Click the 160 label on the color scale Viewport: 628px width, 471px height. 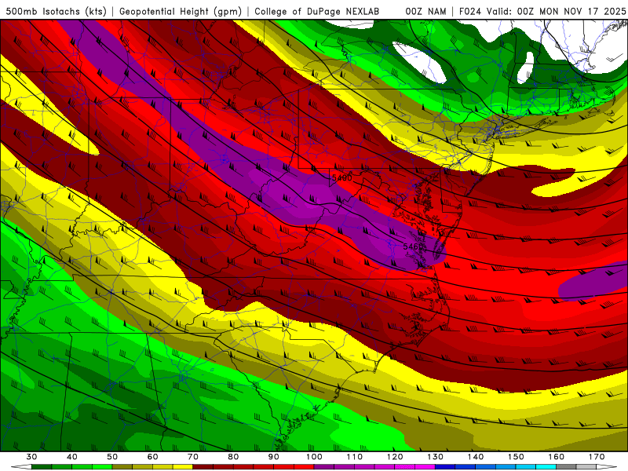[x=557, y=457]
